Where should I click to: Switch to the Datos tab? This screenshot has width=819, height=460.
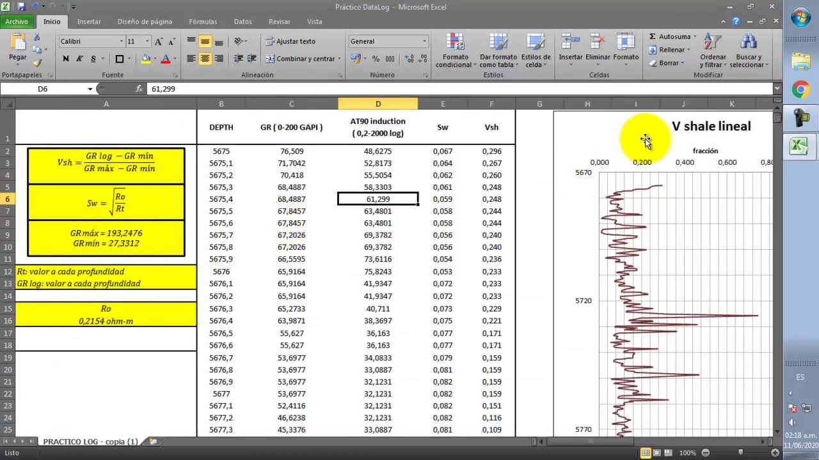243,22
